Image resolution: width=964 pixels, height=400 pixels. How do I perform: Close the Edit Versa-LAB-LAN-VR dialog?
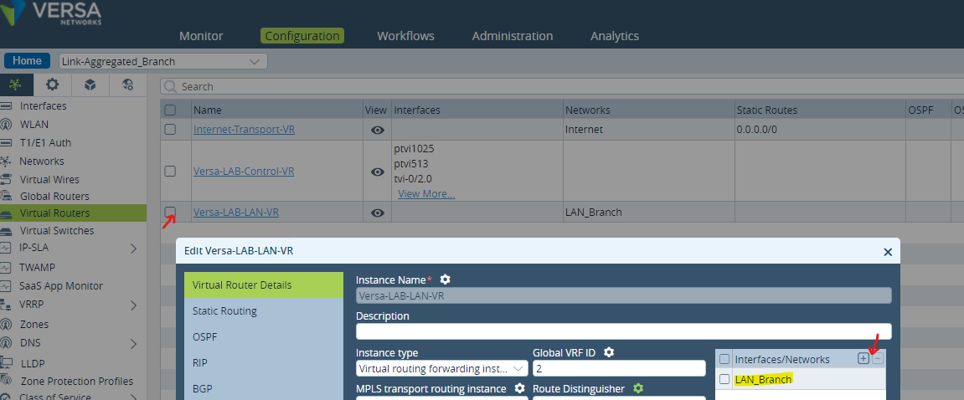tap(887, 252)
